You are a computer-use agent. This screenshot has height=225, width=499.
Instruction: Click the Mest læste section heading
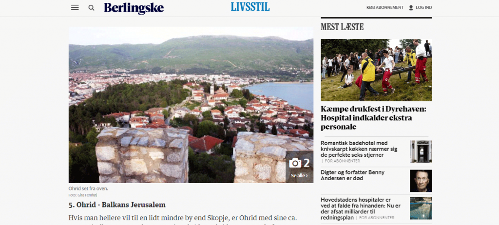click(x=342, y=27)
